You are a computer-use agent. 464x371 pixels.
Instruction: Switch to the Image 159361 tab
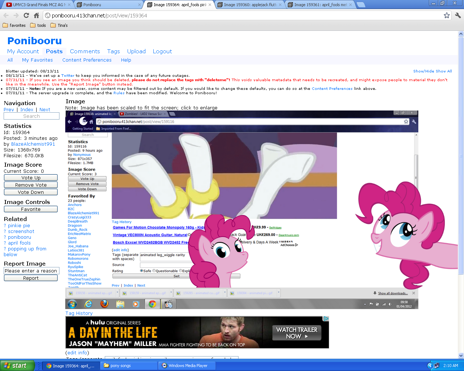pyautogui.click(x=319, y=5)
